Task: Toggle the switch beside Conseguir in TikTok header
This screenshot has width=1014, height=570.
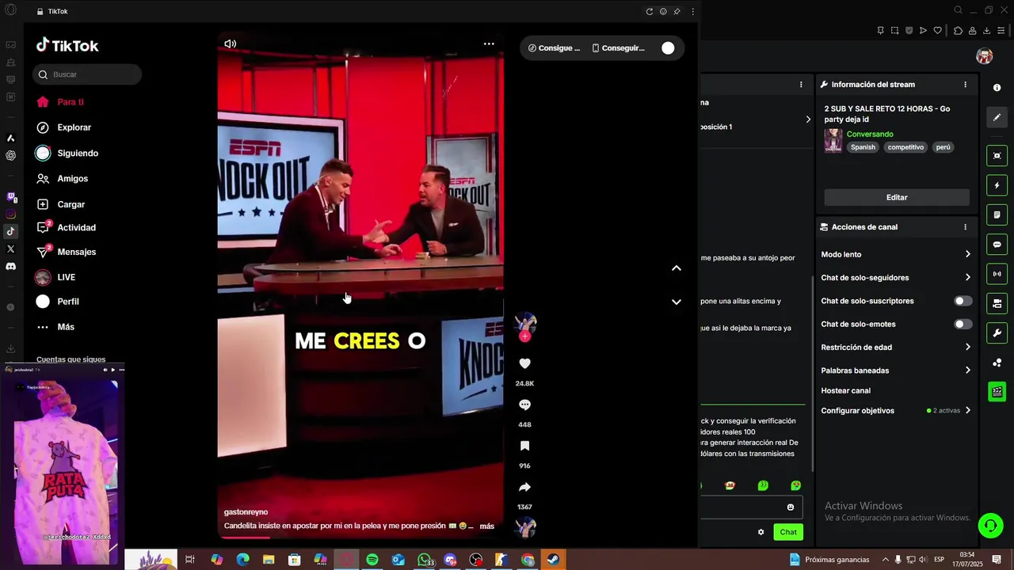Action: [x=668, y=48]
